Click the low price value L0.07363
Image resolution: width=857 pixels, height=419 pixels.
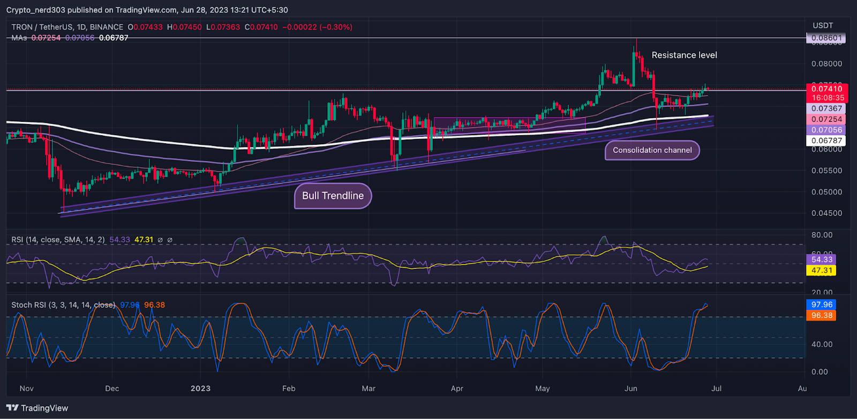click(x=223, y=27)
